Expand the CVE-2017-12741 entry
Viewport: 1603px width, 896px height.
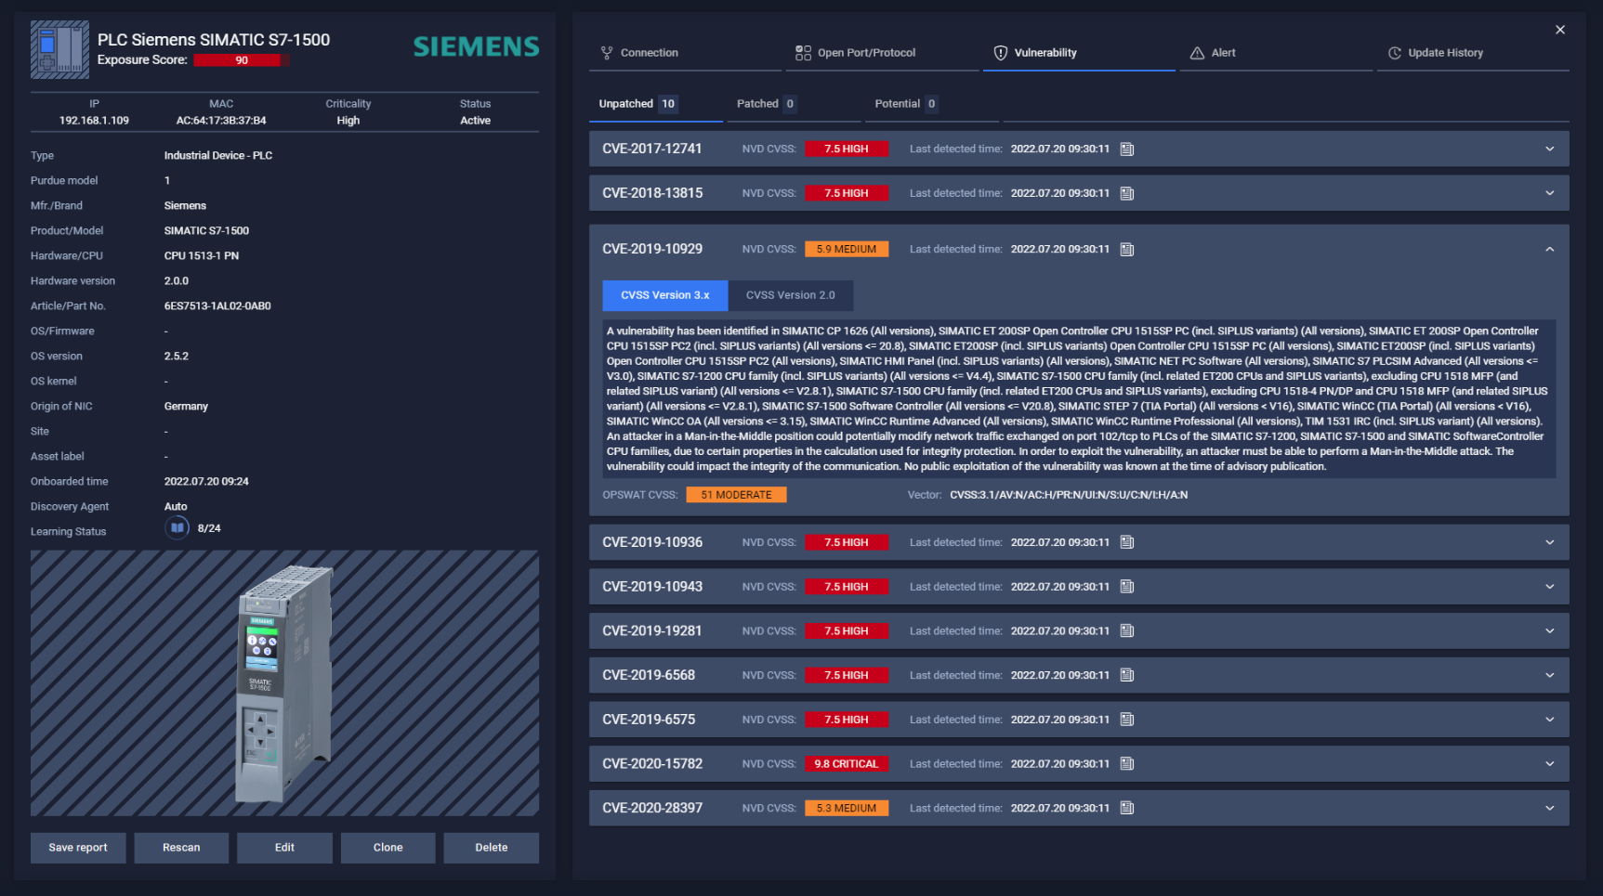tap(1550, 149)
